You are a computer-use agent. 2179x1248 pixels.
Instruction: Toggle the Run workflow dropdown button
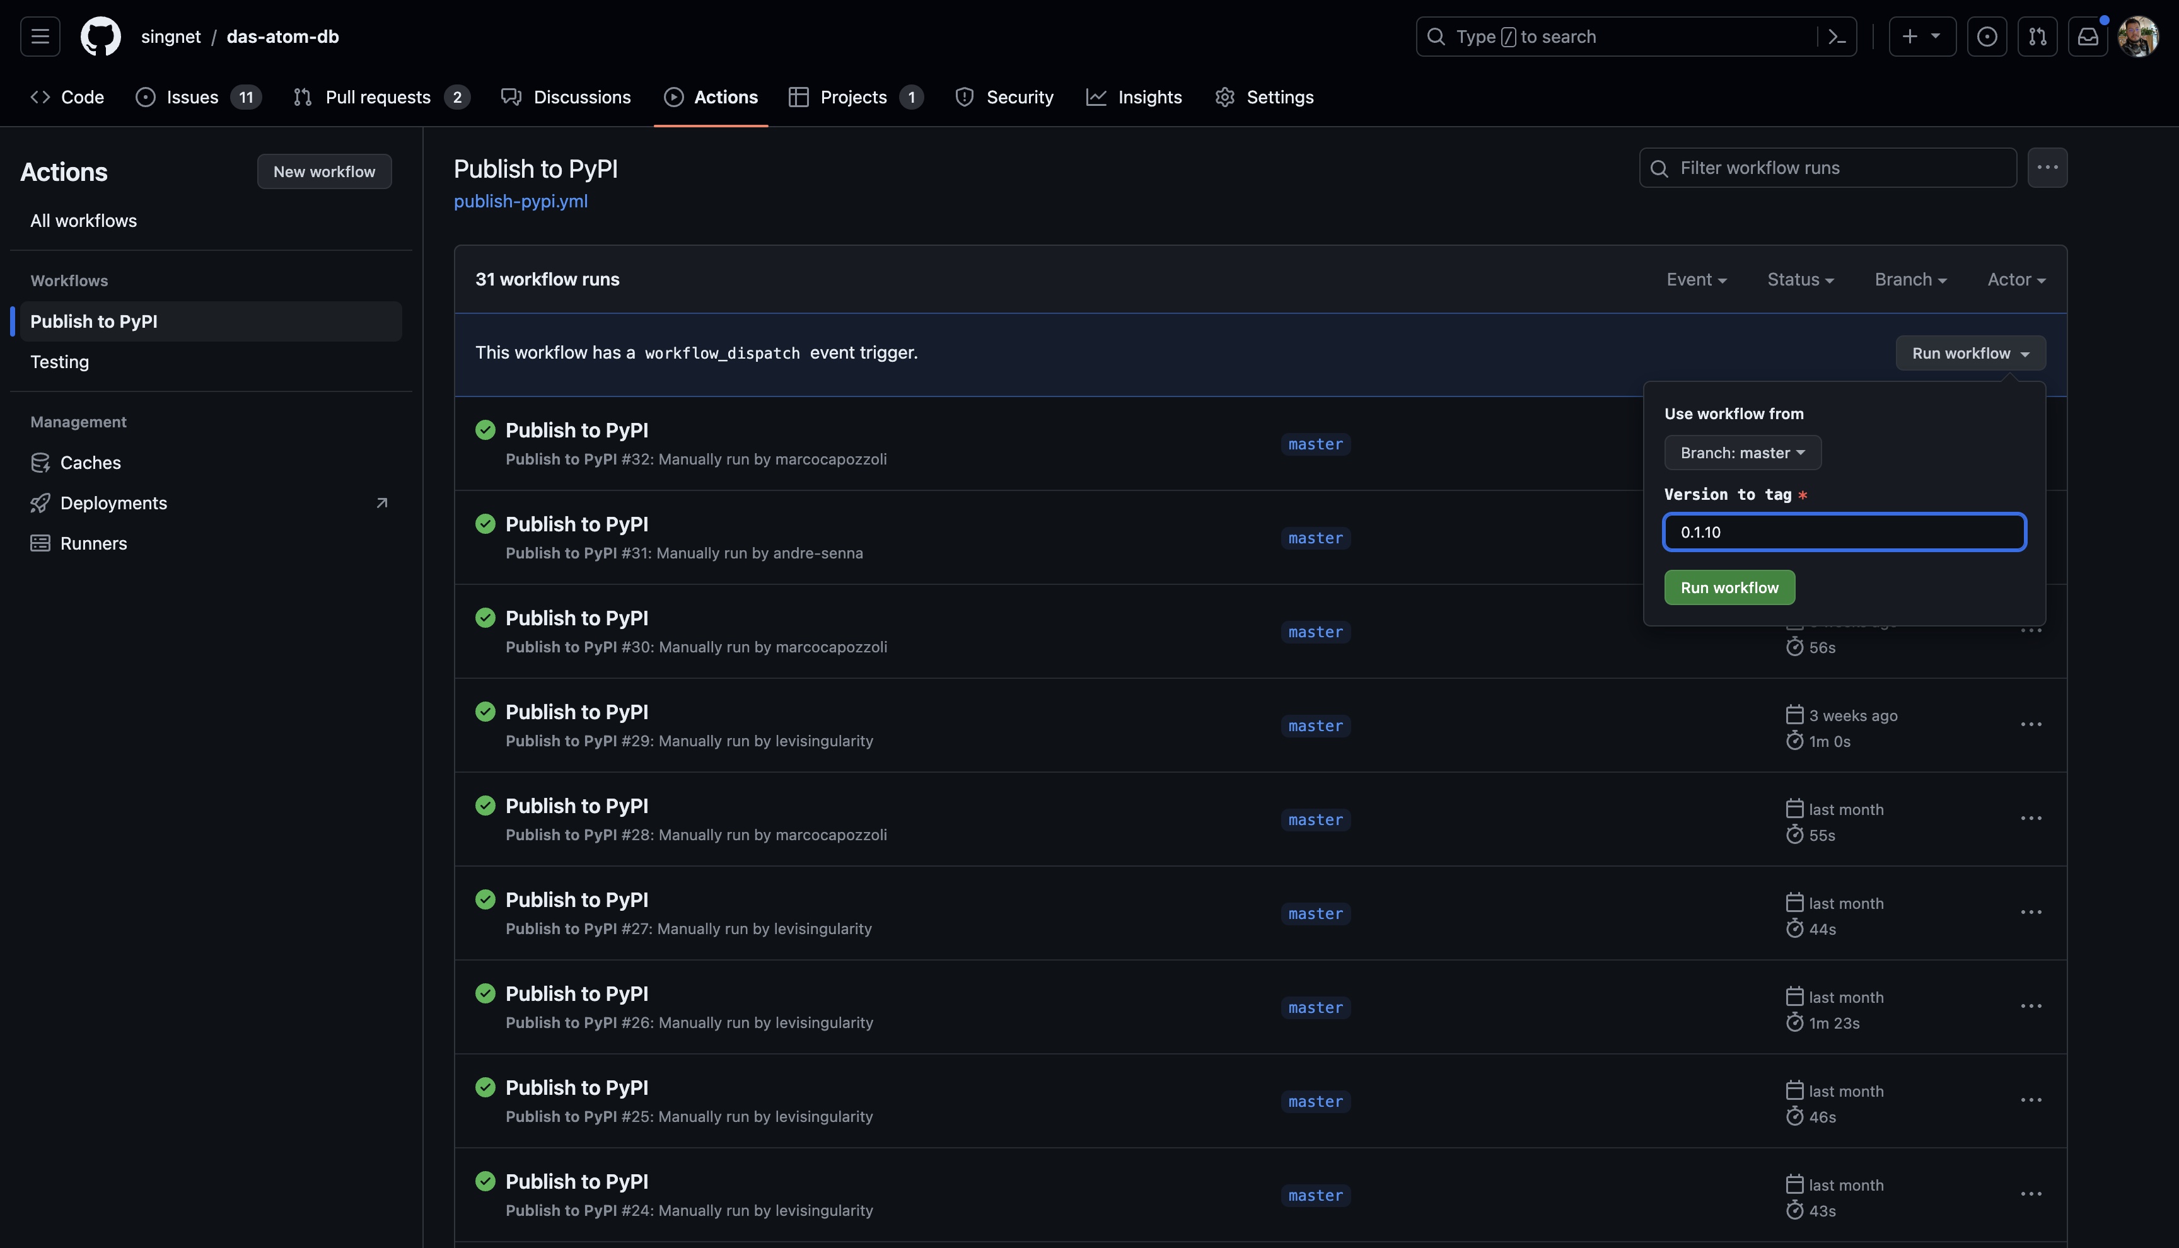[1970, 353]
